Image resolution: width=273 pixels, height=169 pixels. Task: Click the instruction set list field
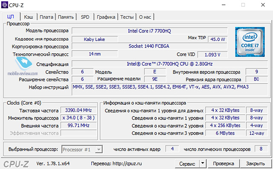click(170, 90)
